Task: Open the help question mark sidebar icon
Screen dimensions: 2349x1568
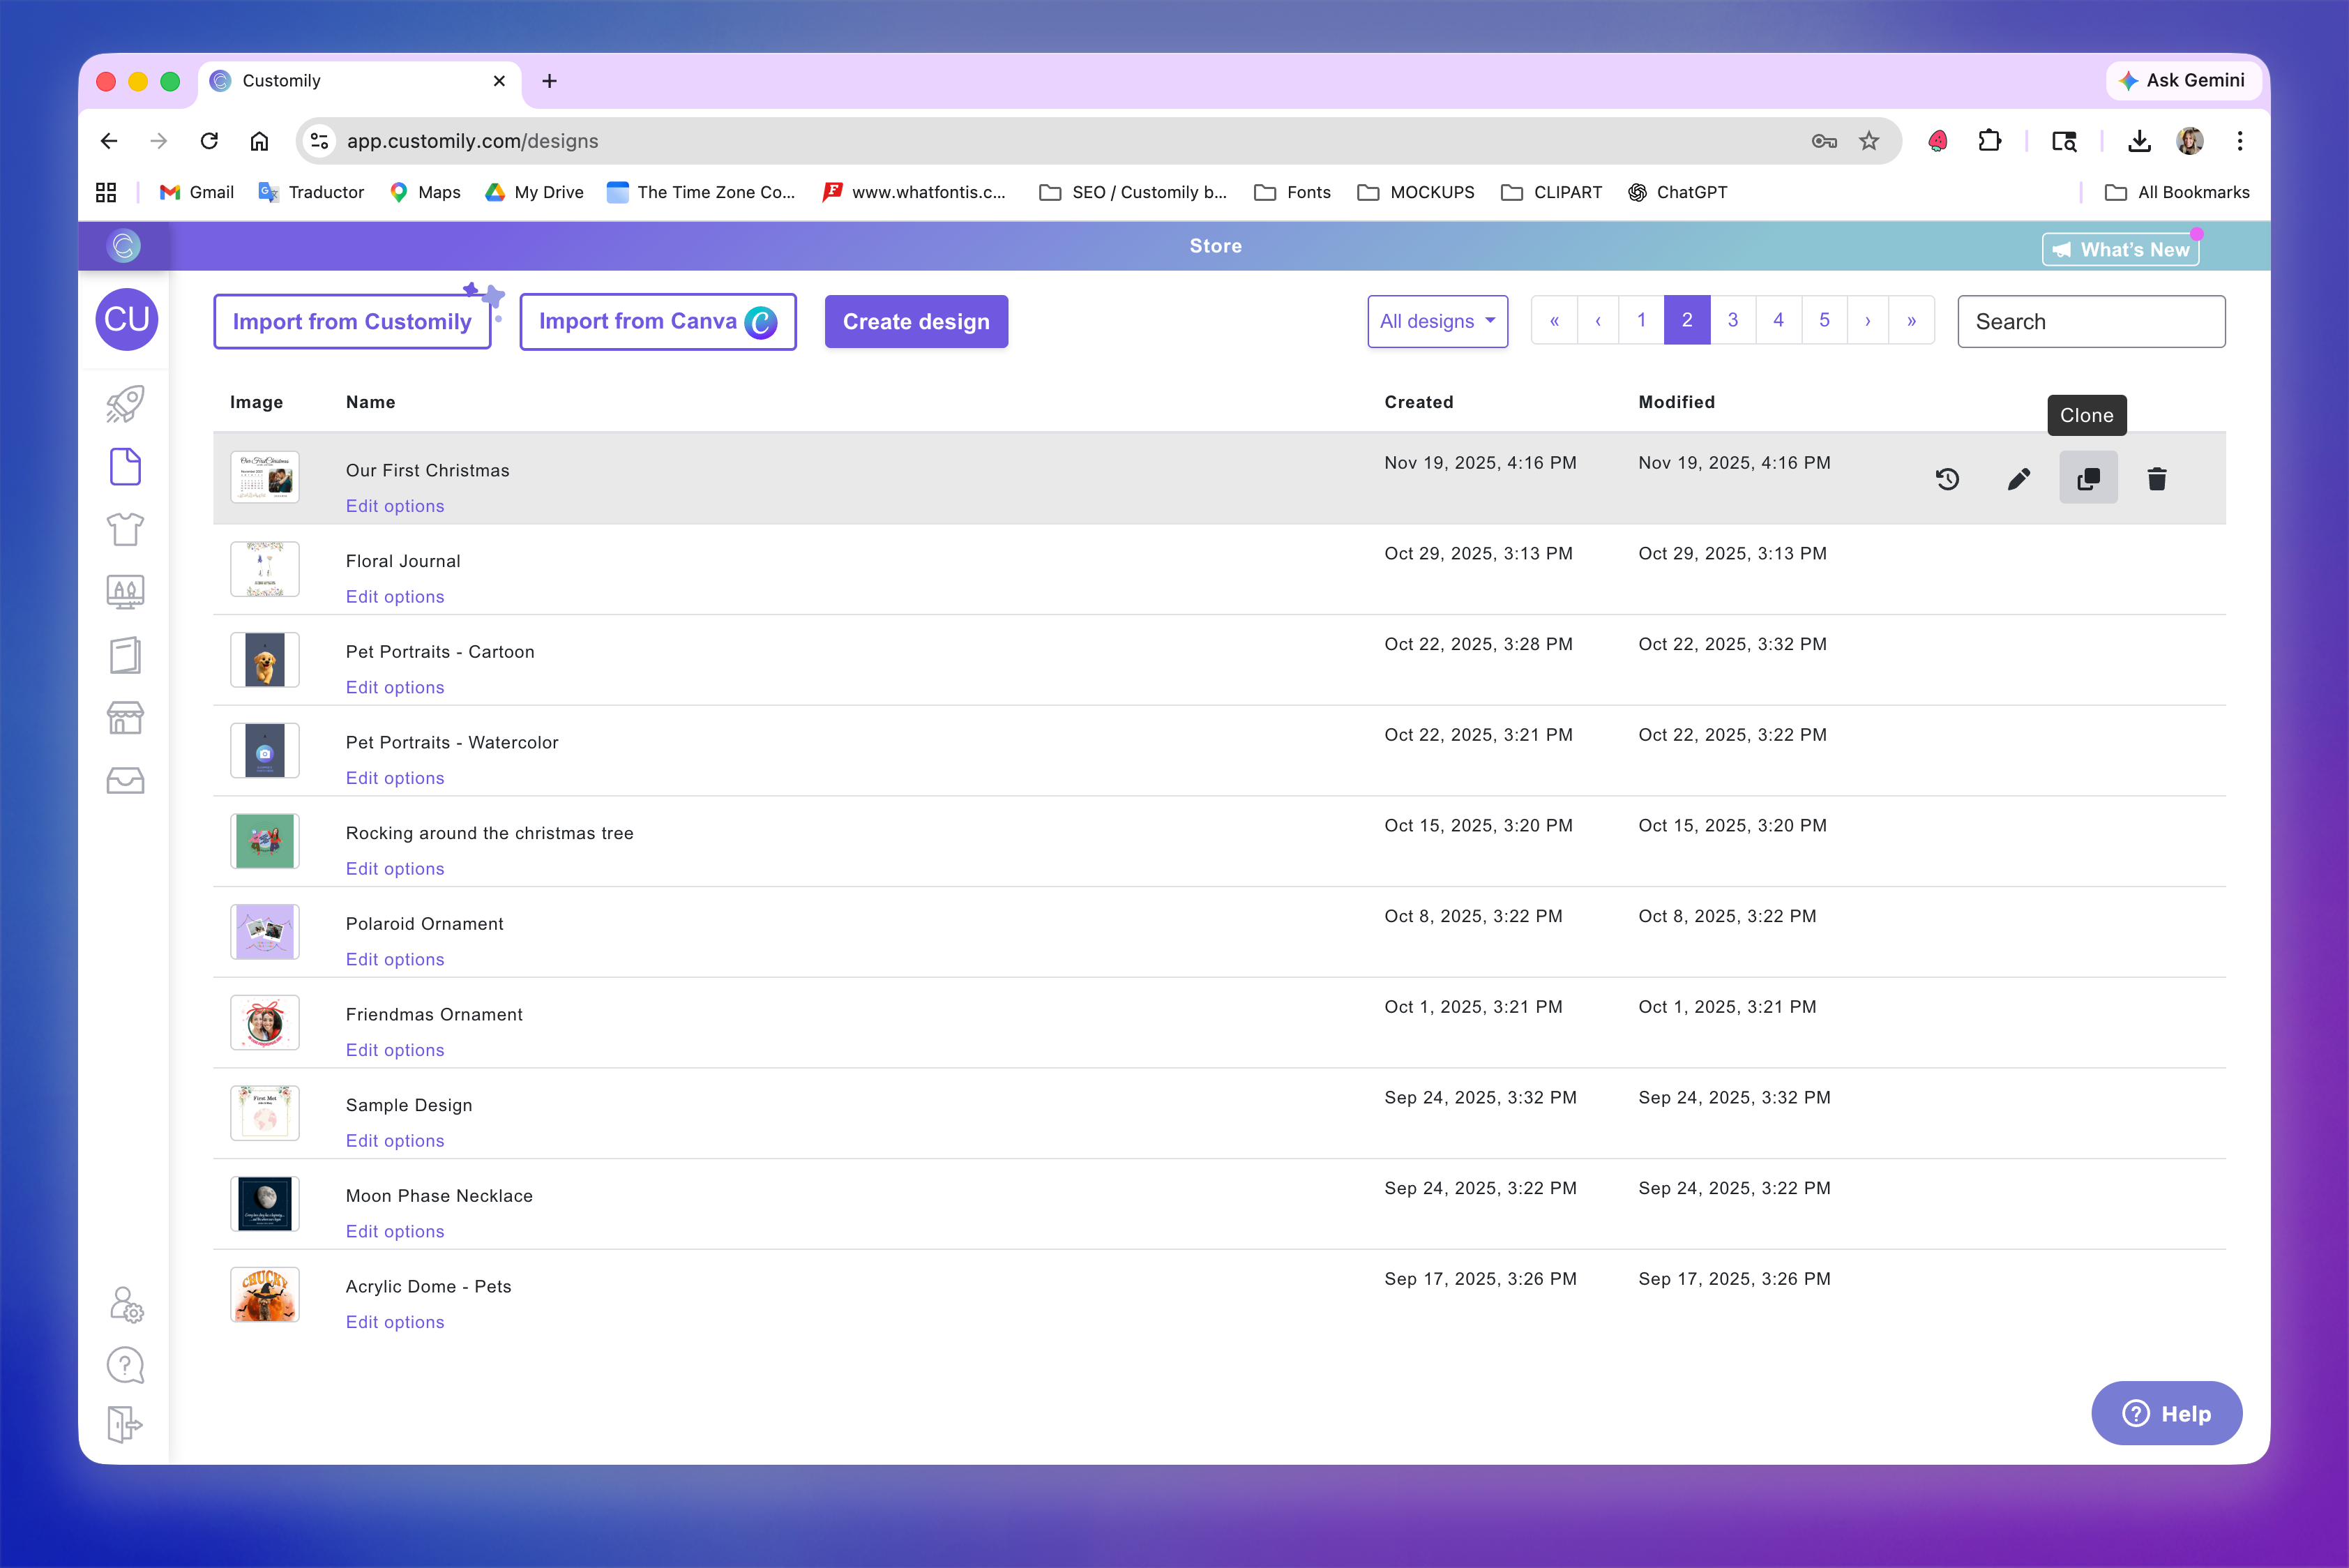Action: (x=125, y=1365)
